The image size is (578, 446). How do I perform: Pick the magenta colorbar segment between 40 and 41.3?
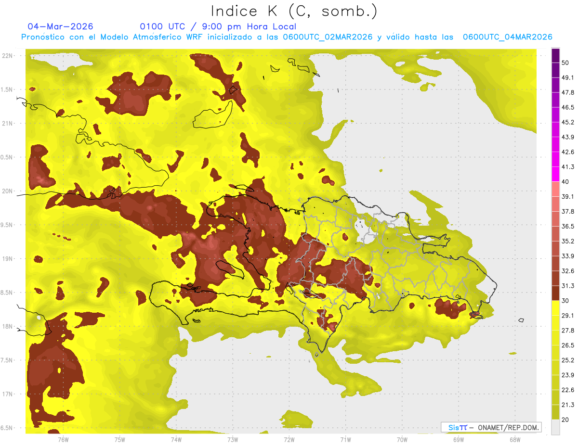555,174
